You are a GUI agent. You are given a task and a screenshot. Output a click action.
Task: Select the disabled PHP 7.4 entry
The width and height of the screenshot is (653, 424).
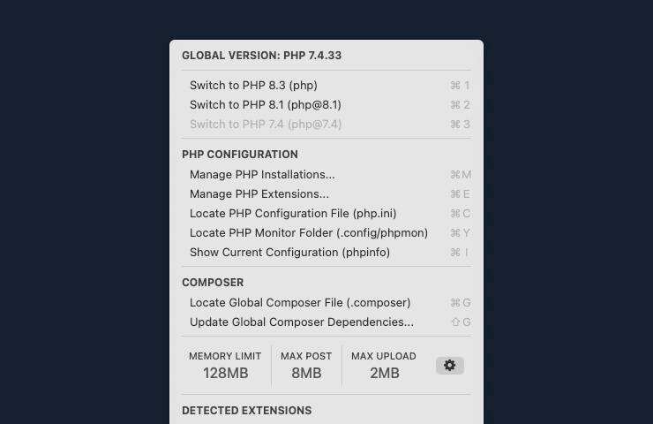[265, 125]
